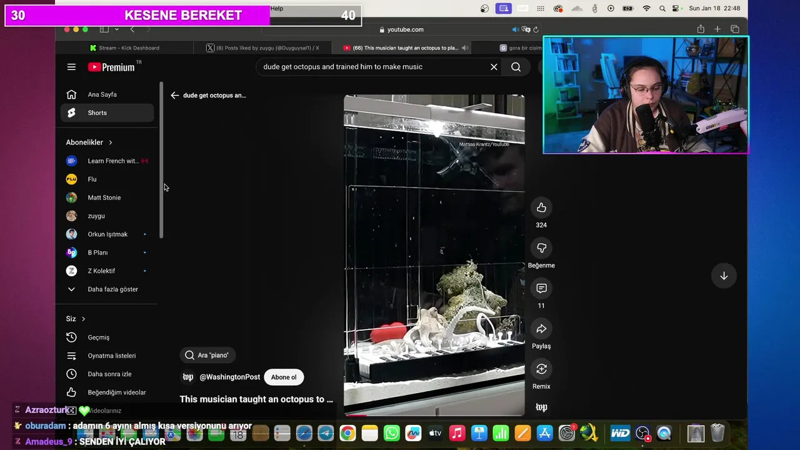Viewport: 800px width, 450px height.
Task: Expand Daha fazla göster subscriptions
Action: coord(107,289)
